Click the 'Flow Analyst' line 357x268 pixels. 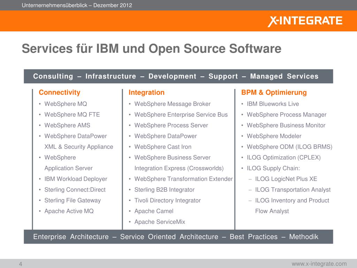tap(272, 211)
